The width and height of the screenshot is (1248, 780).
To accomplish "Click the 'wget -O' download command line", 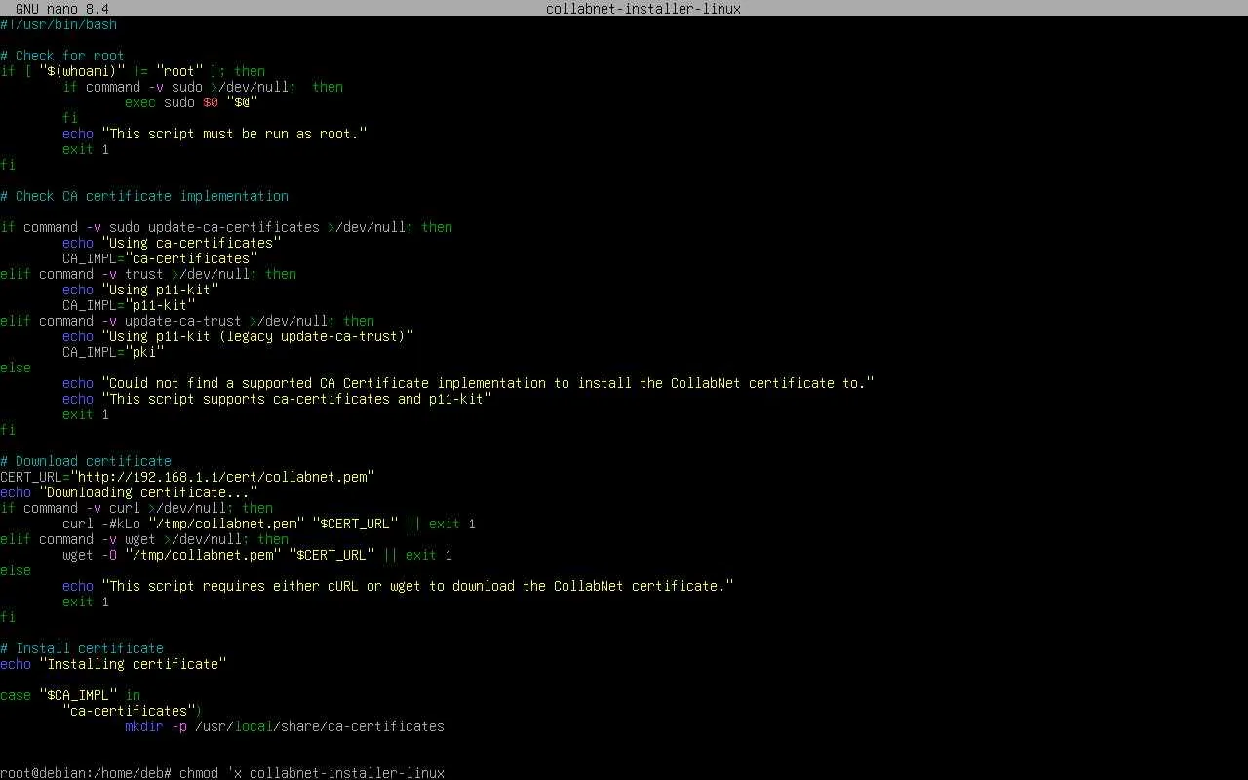I will coord(257,555).
